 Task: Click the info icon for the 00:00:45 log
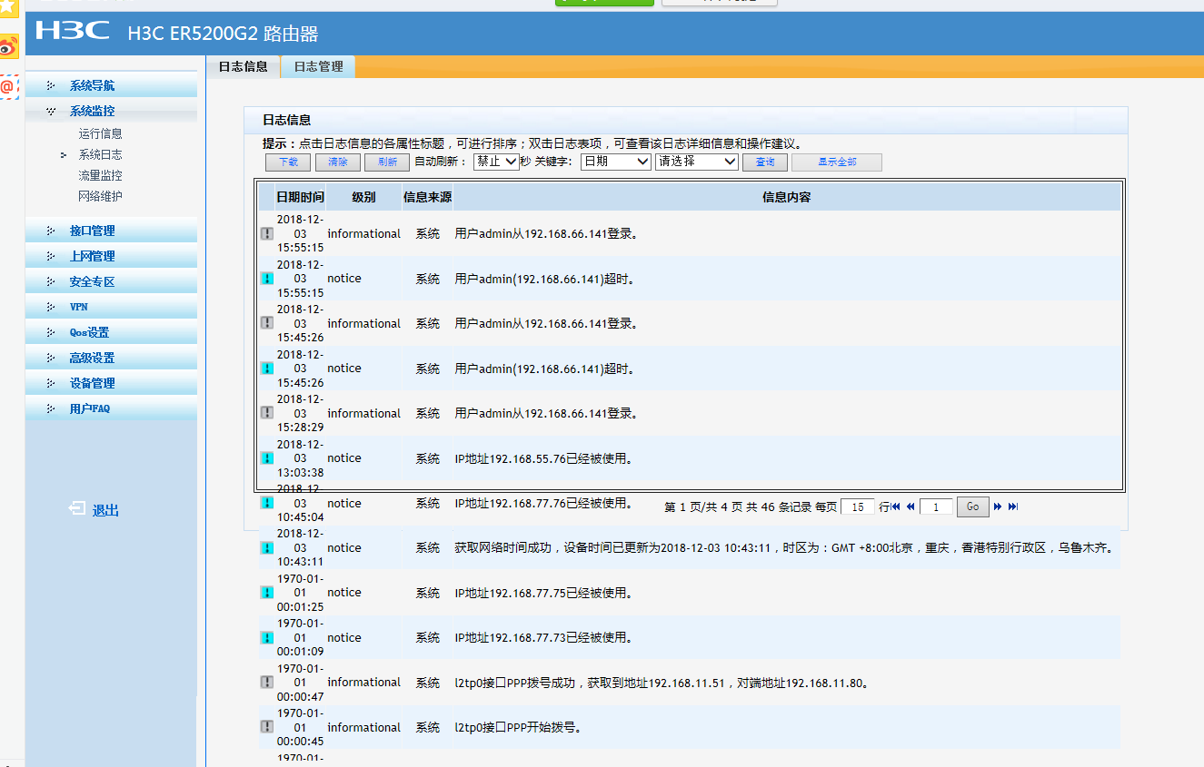point(267,727)
